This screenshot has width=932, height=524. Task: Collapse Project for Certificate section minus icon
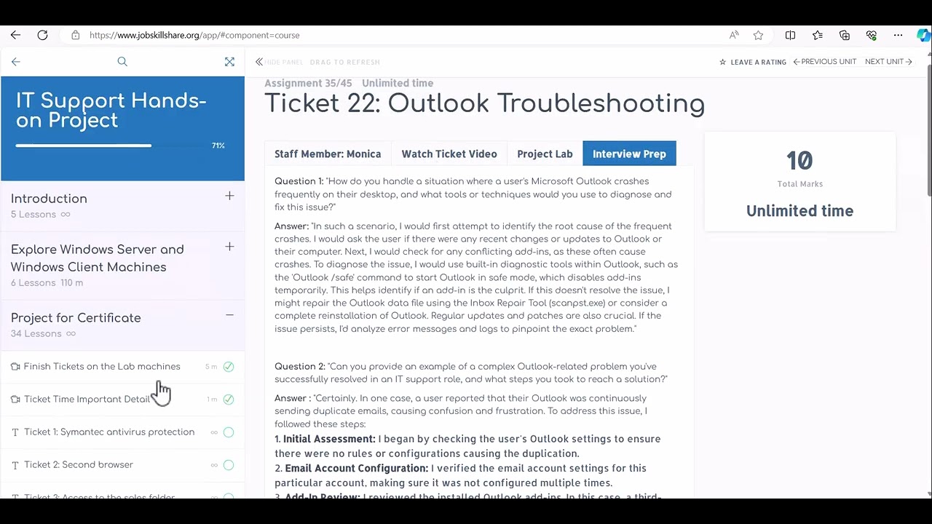(229, 315)
